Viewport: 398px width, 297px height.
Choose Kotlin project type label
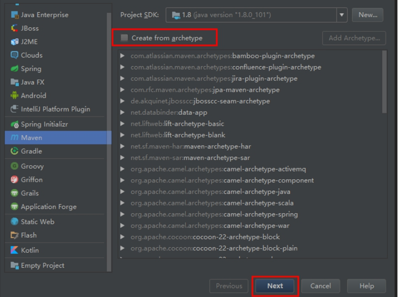tap(30, 250)
